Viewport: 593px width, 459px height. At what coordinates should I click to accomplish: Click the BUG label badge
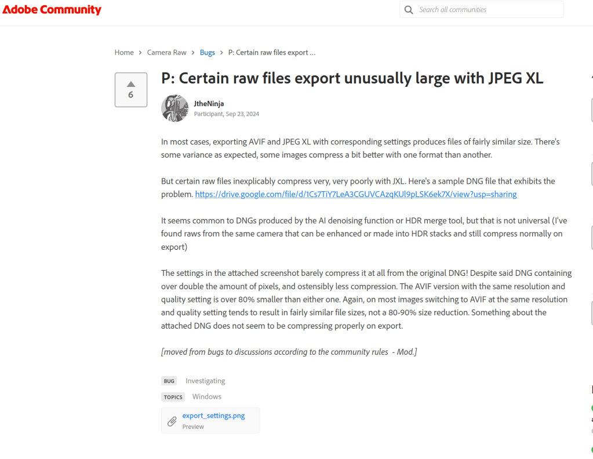169,381
